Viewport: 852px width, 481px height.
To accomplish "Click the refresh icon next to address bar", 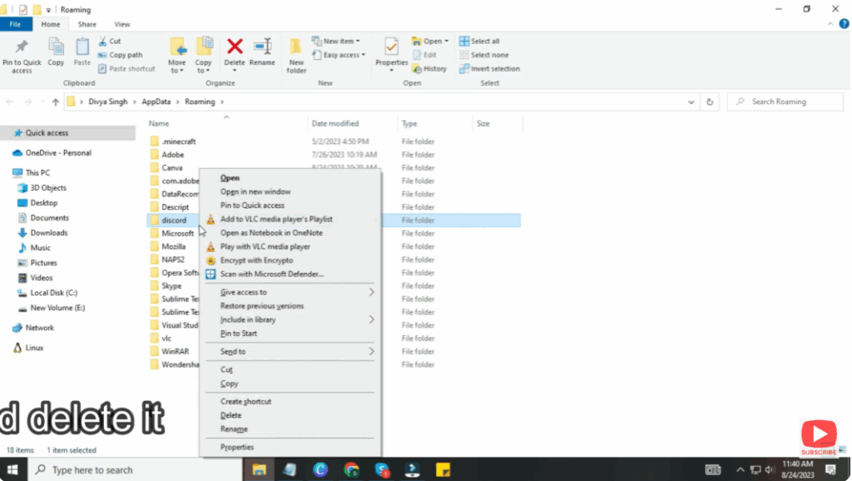I will [708, 101].
